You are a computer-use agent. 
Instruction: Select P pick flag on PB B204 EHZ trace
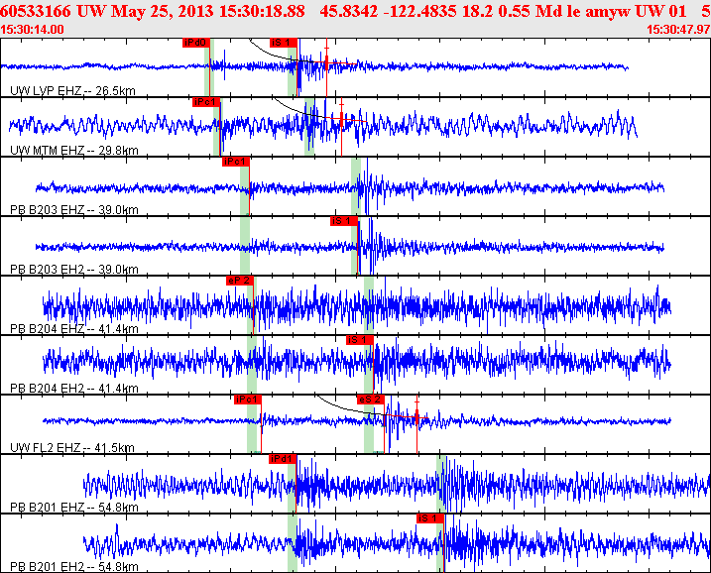[241, 281]
